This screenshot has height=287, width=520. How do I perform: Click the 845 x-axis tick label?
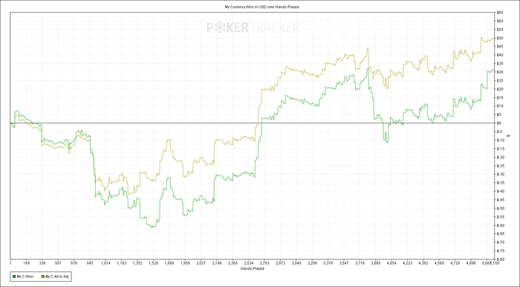tap(90, 264)
